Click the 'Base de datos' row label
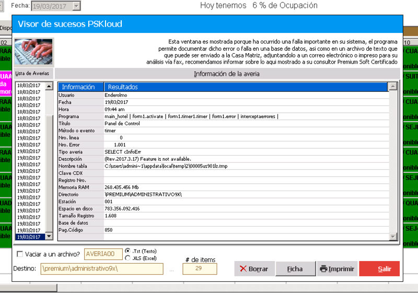The width and height of the screenshot is (418, 295). 73,223
